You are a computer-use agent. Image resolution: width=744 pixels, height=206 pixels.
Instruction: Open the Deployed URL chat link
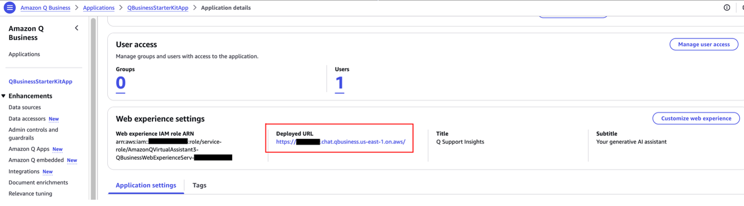341,142
